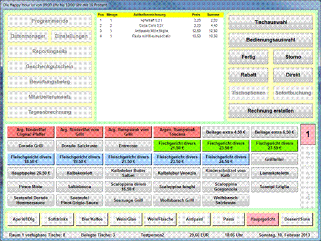Add Beilage extra 4.50 € item
Viewport: 321px width, 241px height.
pos(226,132)
